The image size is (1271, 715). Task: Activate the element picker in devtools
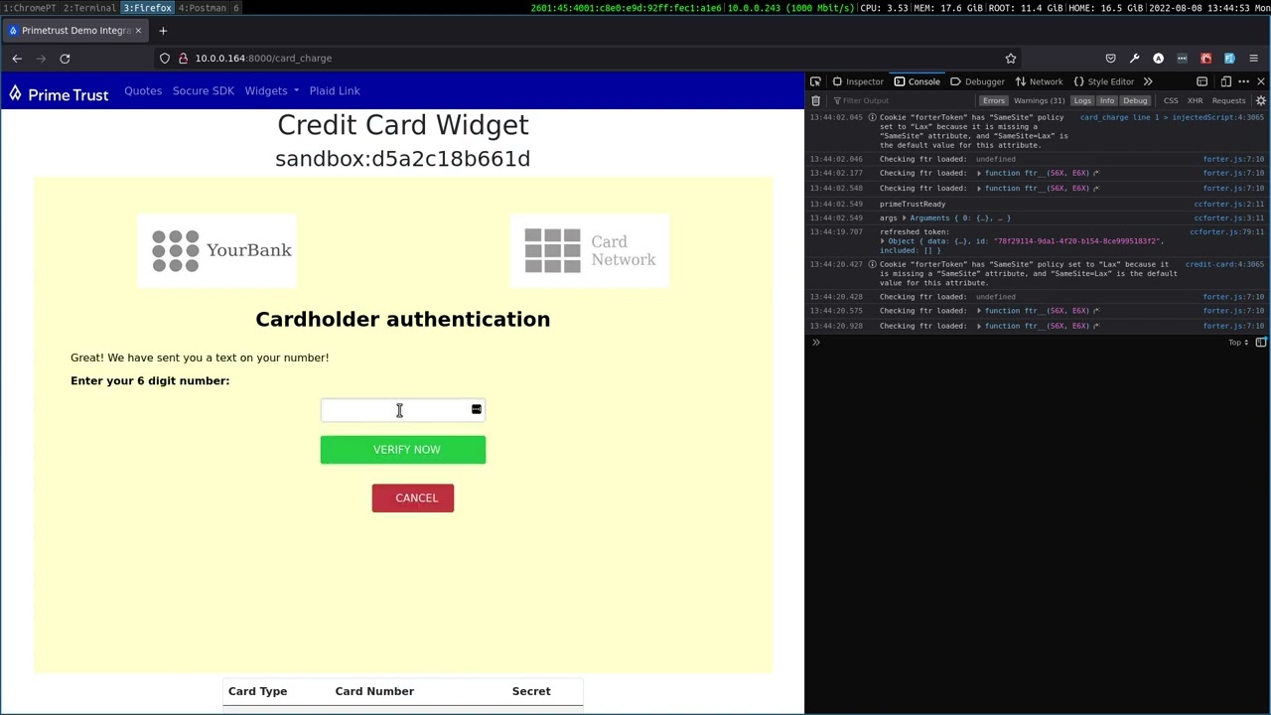[x=815, y=81]
